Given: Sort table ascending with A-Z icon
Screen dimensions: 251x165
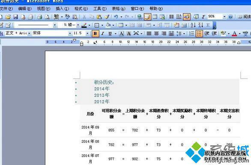Looking at the screenshot, I should point(193,25).
